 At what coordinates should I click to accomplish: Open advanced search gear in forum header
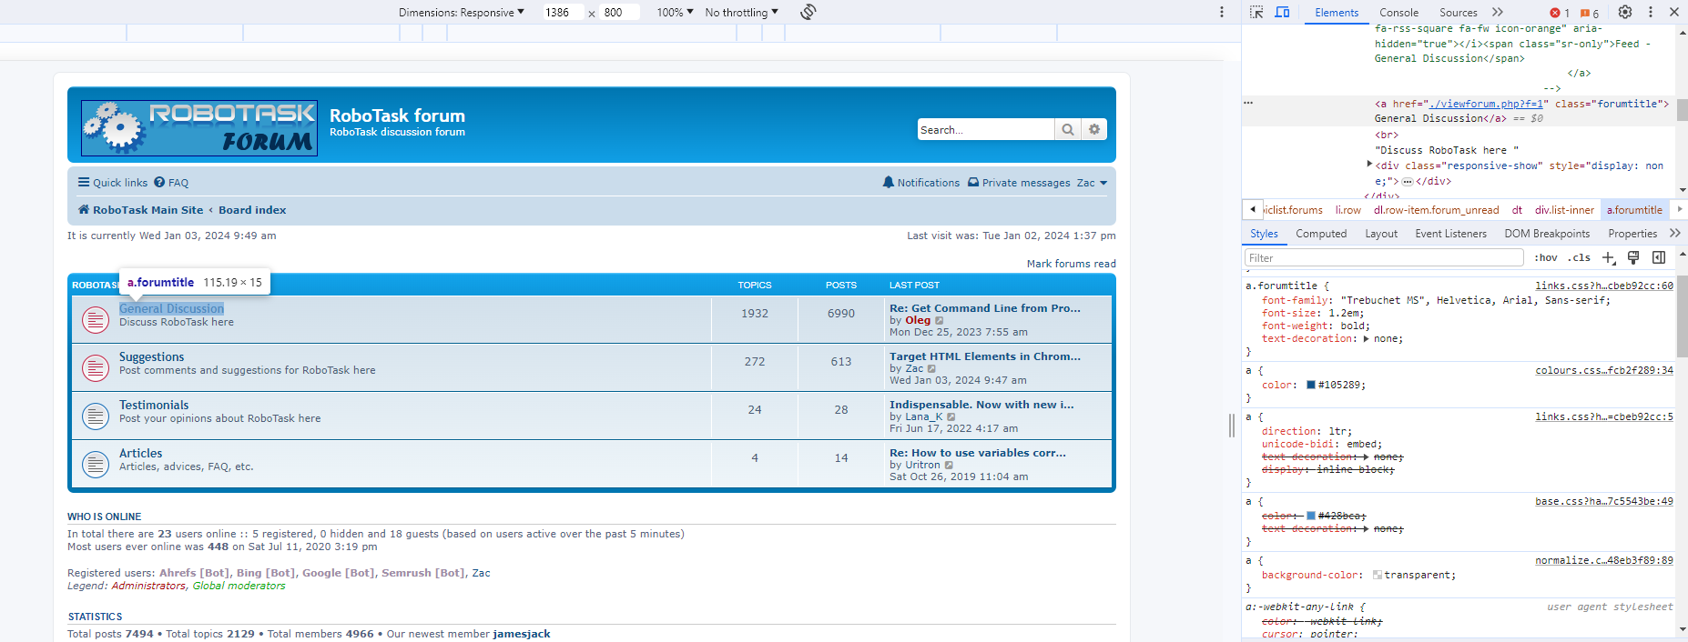pyautogui.click(x=1094, y=129)
